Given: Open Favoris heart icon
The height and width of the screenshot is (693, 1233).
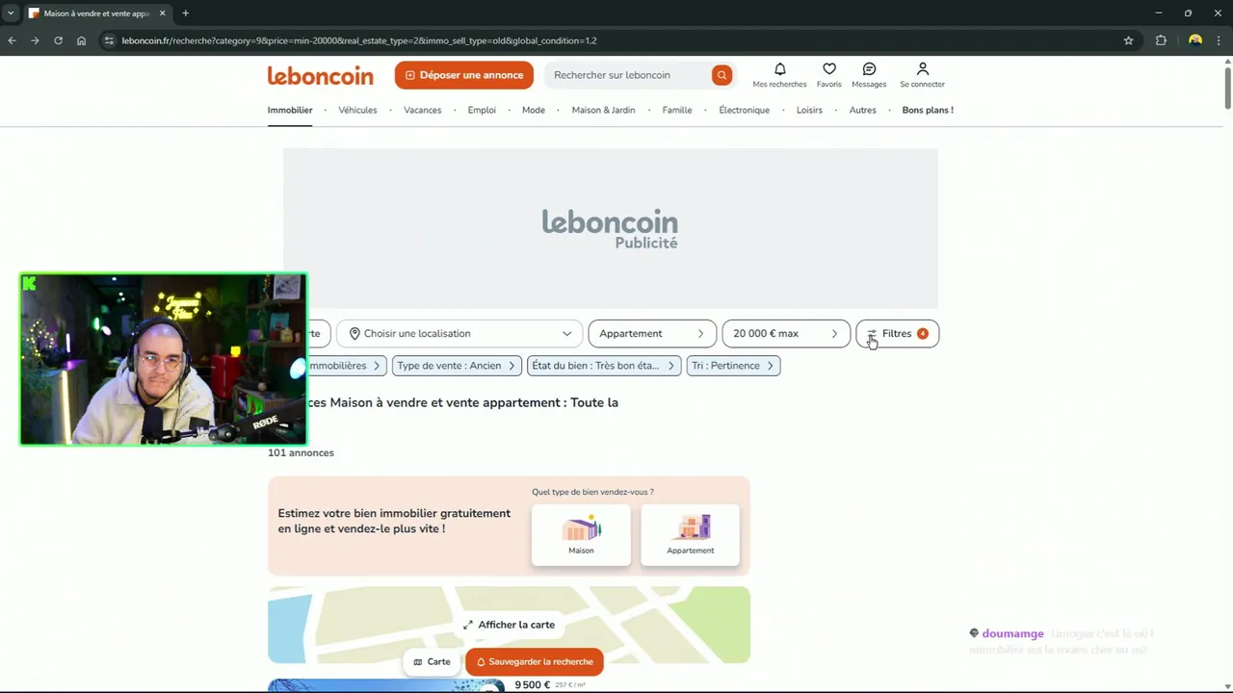Looking at the screenshot, I should [829, 69].
